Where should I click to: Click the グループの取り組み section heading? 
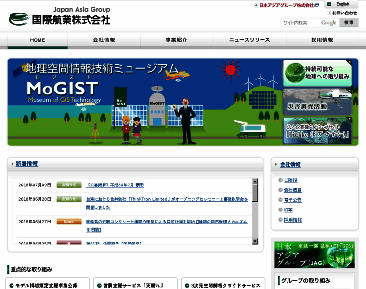(306, 281)
